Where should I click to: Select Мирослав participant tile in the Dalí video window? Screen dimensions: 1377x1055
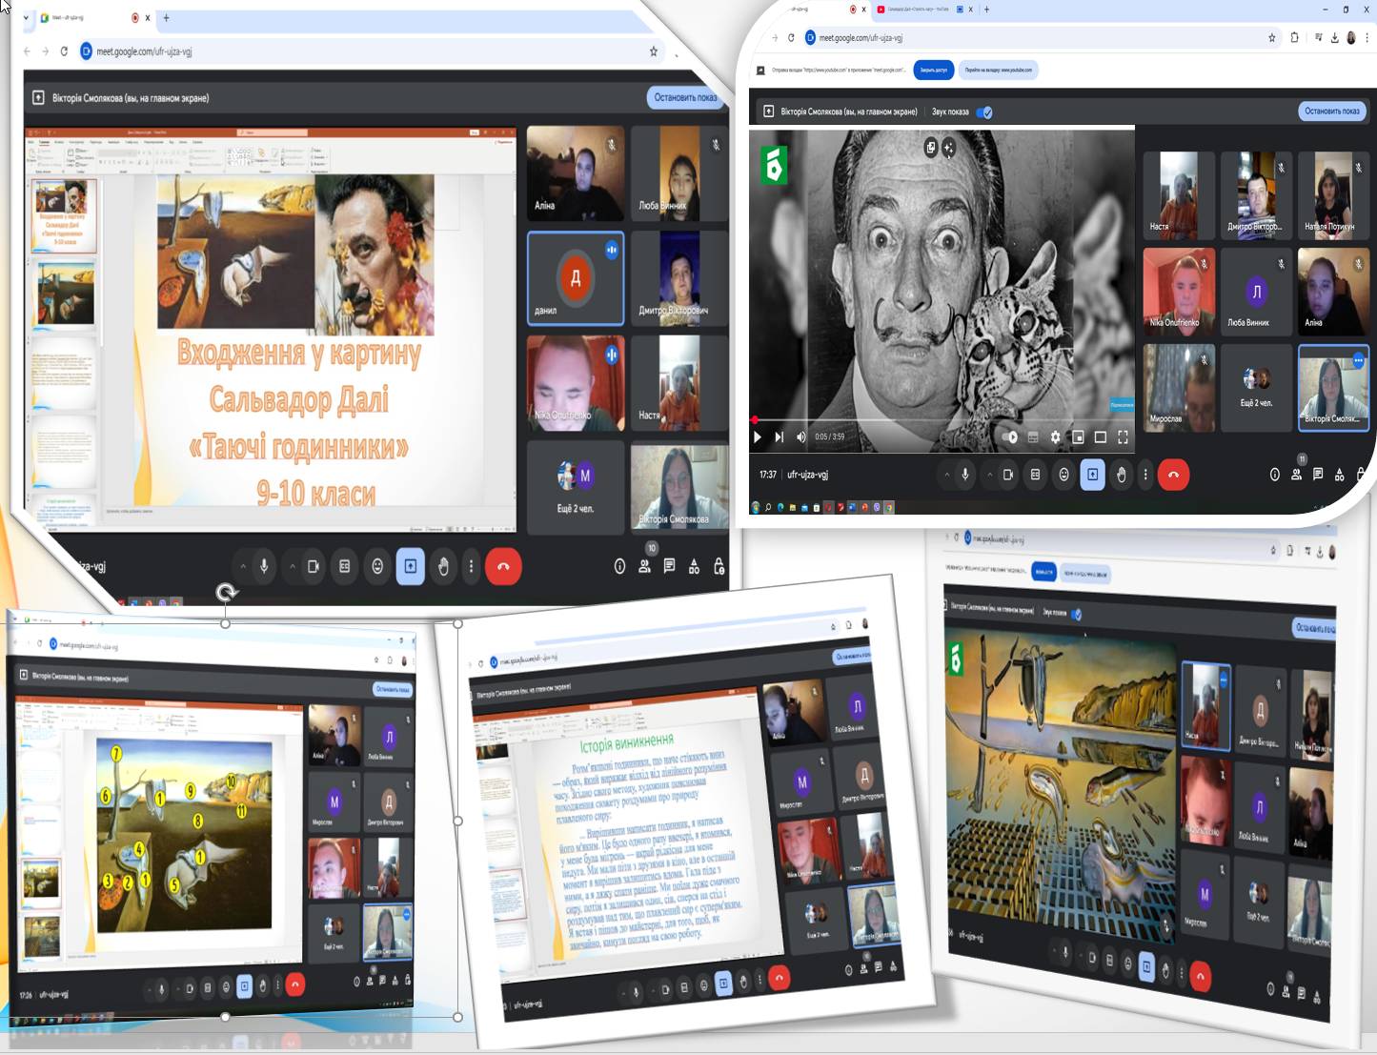[x=1179, y=387]
